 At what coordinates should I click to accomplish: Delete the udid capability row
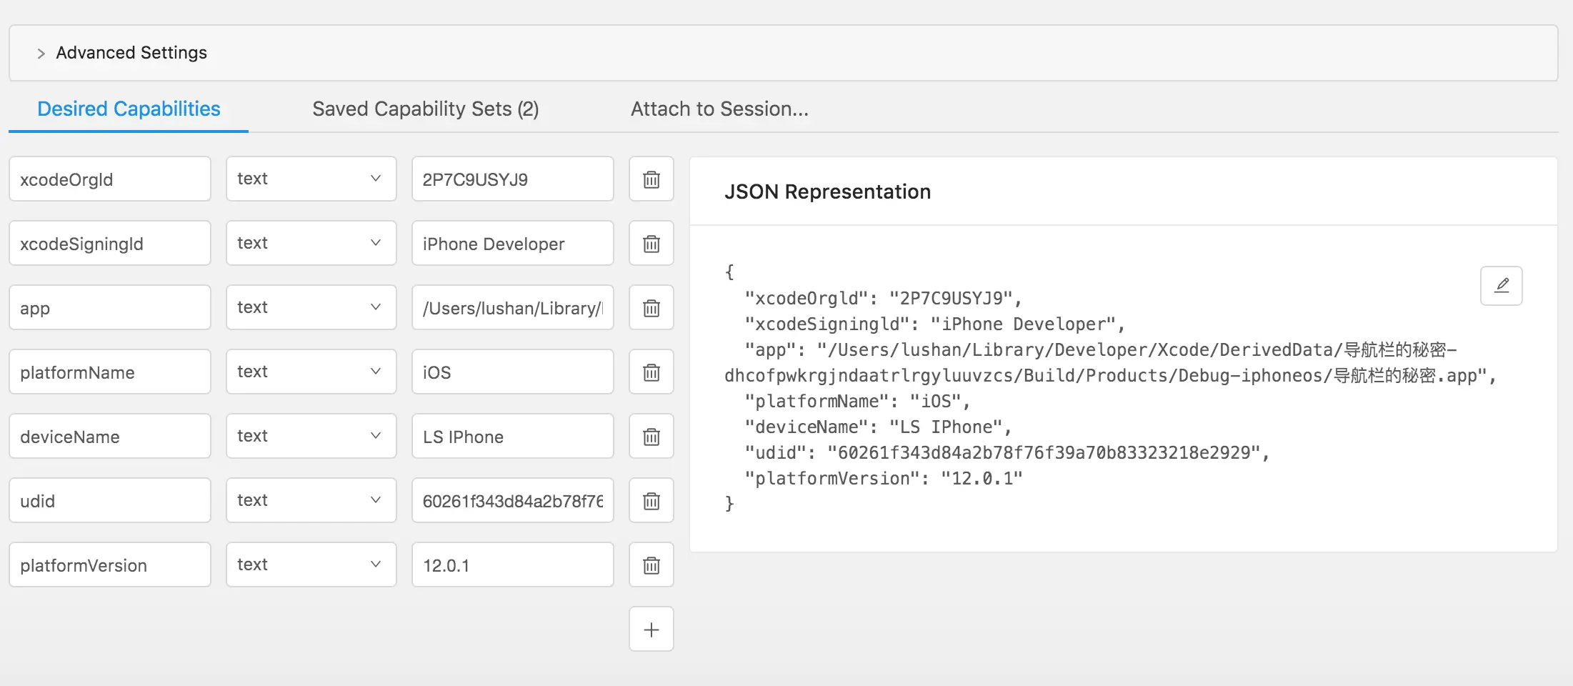click(x=651, y=501)
